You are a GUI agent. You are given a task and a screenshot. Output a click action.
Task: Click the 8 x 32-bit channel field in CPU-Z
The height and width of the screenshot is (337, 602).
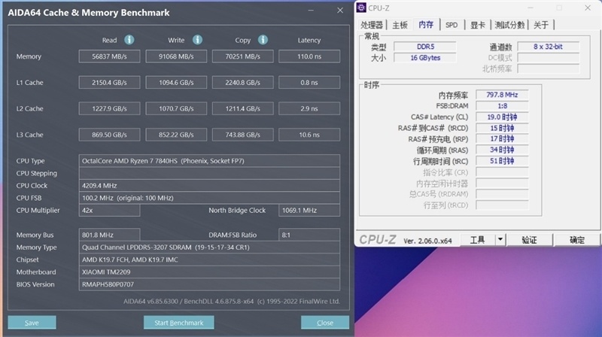pyautogui.click(x=548, y=47)
